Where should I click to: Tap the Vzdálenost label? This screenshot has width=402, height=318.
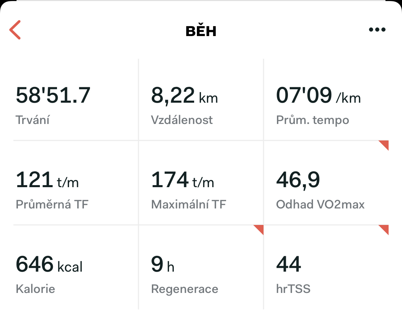coord(182,120)
